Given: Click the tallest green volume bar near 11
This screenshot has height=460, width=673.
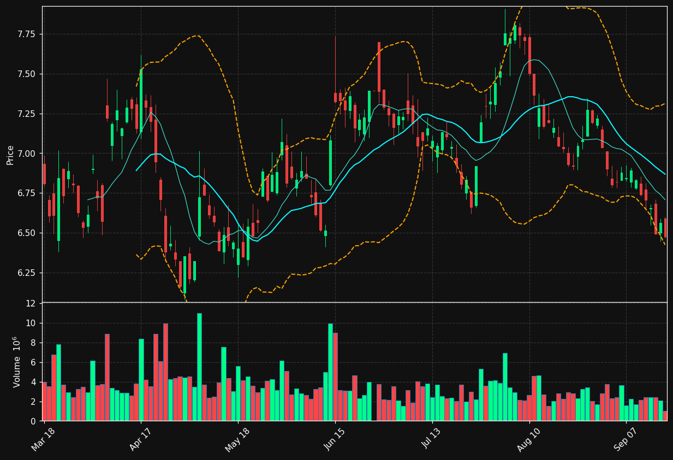Looking at the screenshot, I should tap(199, 367).
